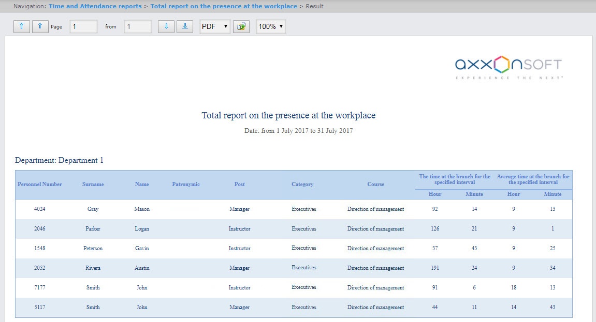596x322 pixels.
Task: Click the Post column header
Action: [239, 185]
